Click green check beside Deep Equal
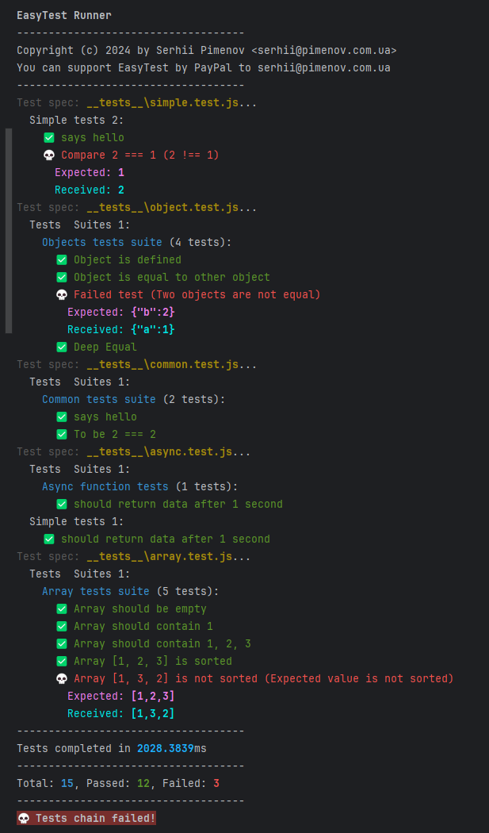 [x=62, y=347]
